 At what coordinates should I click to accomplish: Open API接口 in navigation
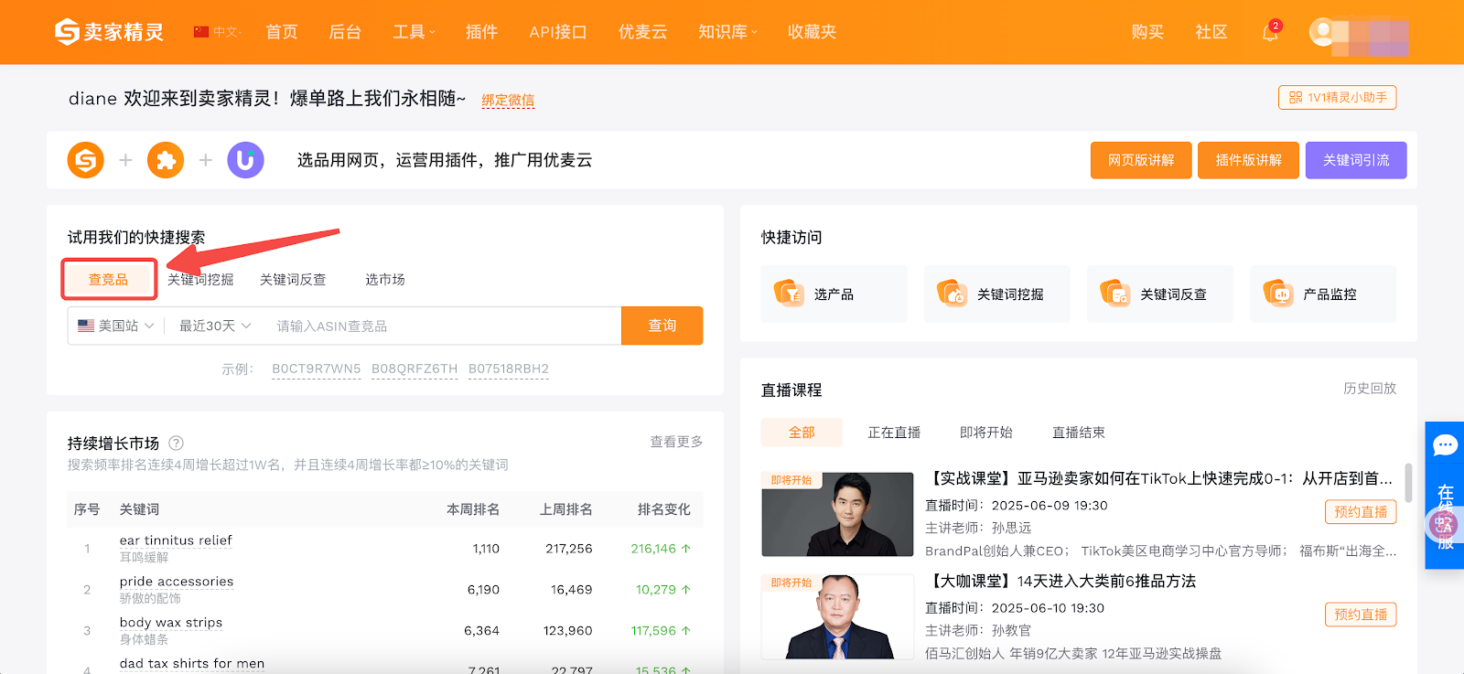tap(557, 32)
